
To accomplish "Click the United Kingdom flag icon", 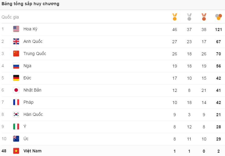I will [x=16, y=41].
